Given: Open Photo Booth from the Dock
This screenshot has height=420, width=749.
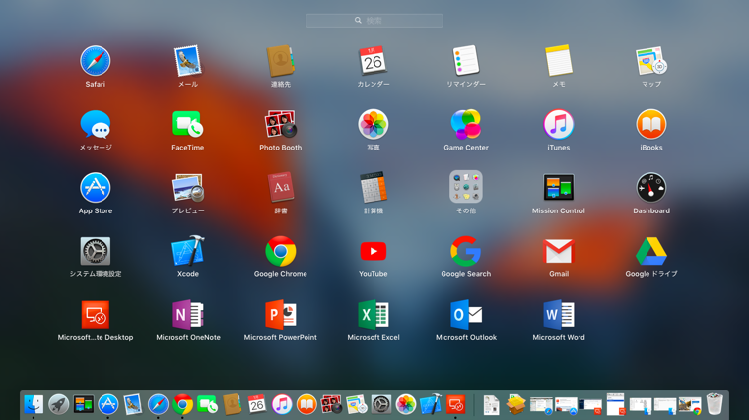Looking at the screenshot, I should (x=331, y=404).
